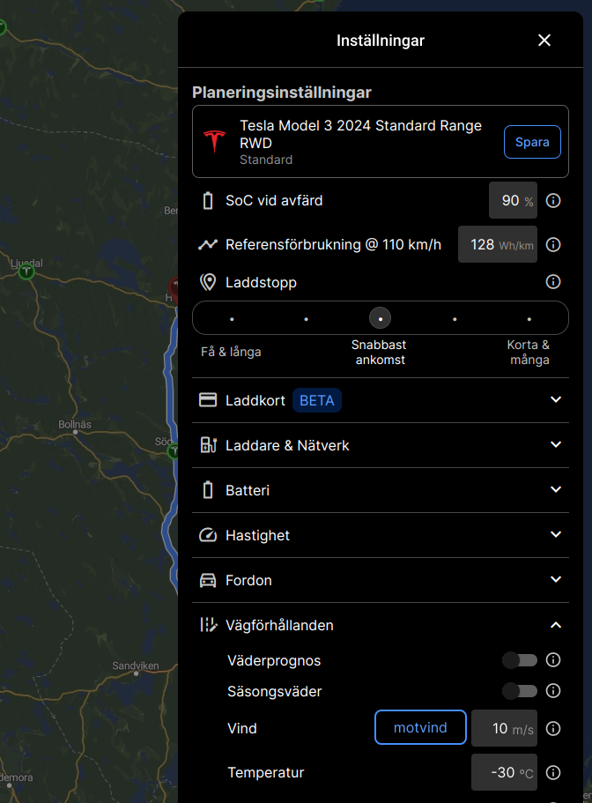The height and width of the screenshot is (803, 592).
Task: Toggle the Väderprognos switch
Action: point(520,660)
